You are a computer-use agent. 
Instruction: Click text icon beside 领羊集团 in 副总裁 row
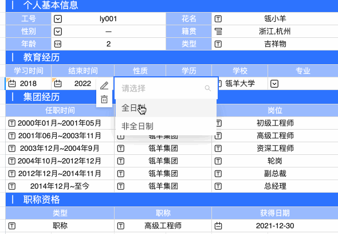click(121, 173)
